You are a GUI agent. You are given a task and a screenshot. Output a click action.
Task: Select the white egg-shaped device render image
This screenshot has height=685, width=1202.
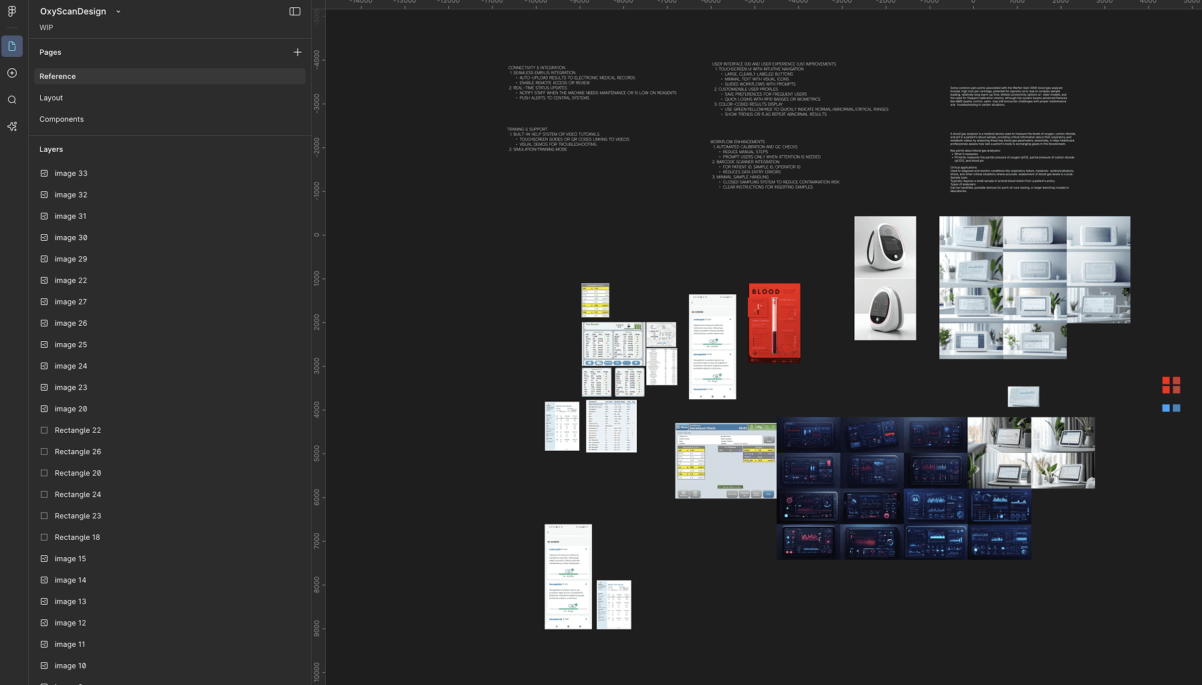(885, 278)
